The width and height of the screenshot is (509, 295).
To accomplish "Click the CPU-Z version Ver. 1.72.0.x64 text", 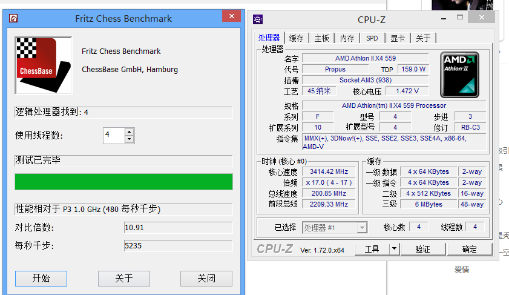I will tap(322, 250).
